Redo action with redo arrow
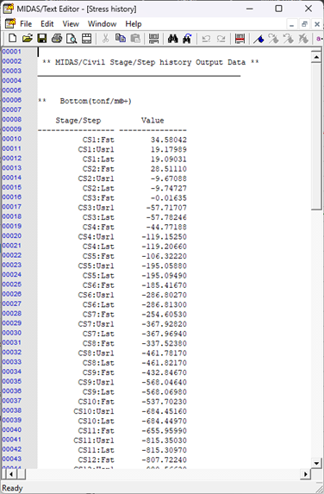This screenshot has height=494, width=324. click(221, 39)
